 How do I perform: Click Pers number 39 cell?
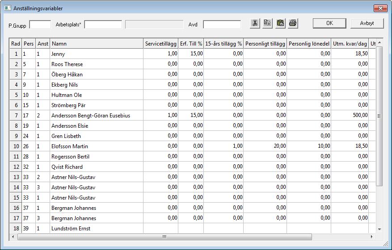(29, 228)
